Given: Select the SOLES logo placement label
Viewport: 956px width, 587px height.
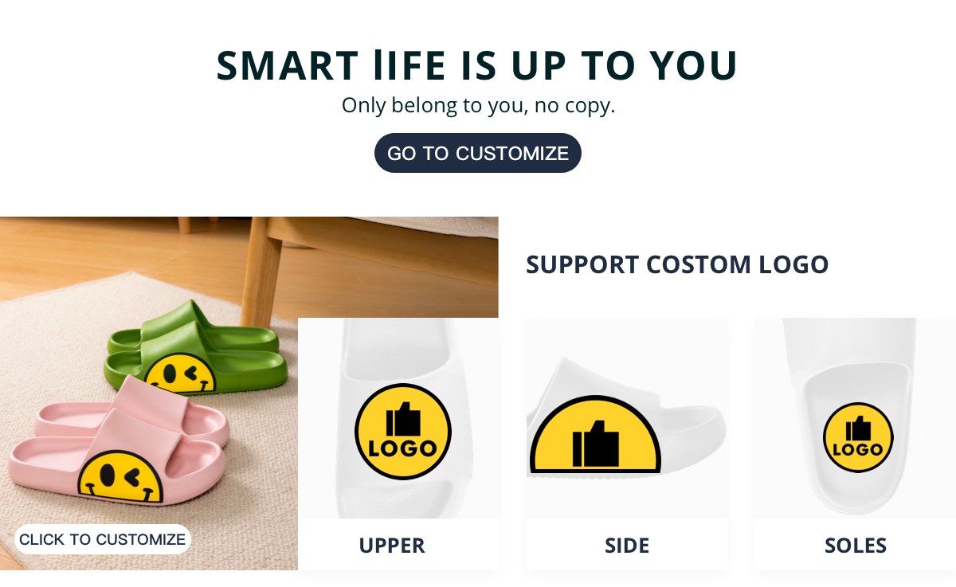Looking at the screenshot, I should 856,546.
